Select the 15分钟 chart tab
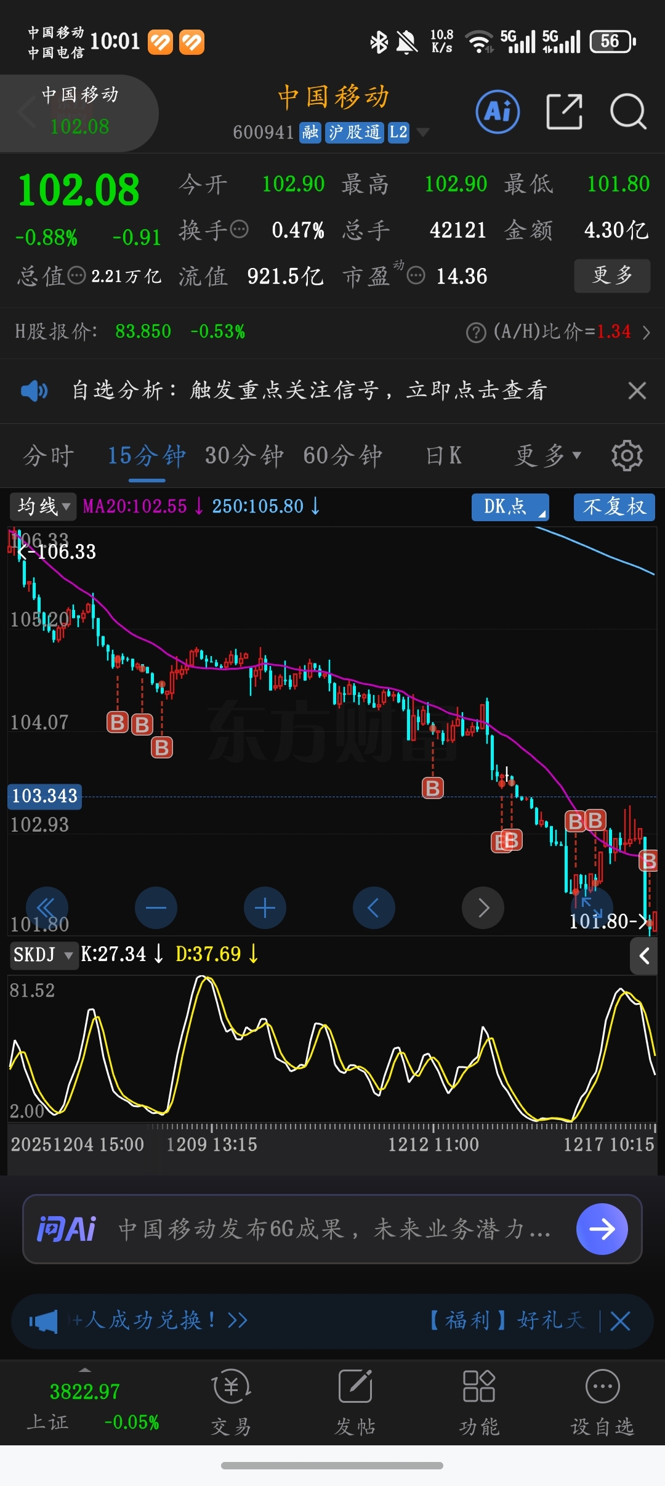This screenshot has width=665, height=1486. point(147,457)
